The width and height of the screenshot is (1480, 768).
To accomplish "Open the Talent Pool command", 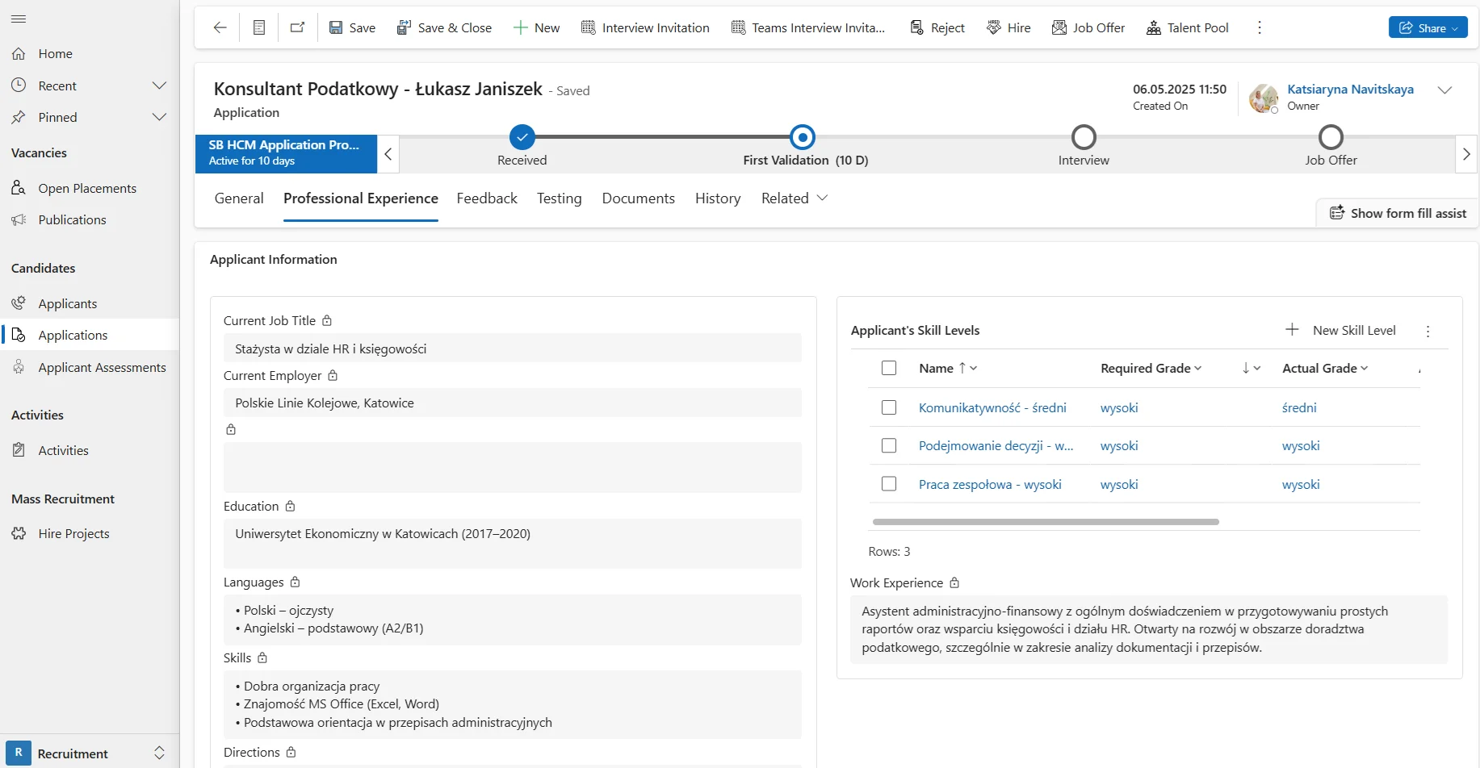I will [1187, 27].
